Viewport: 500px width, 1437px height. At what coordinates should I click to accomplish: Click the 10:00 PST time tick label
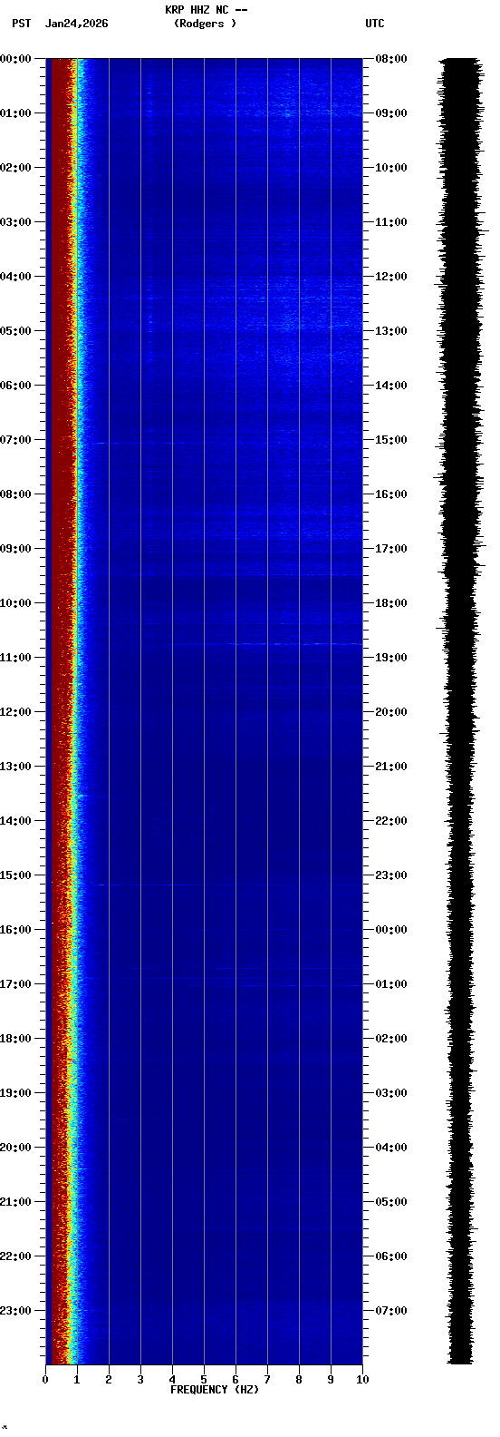[x=15, y=603]
